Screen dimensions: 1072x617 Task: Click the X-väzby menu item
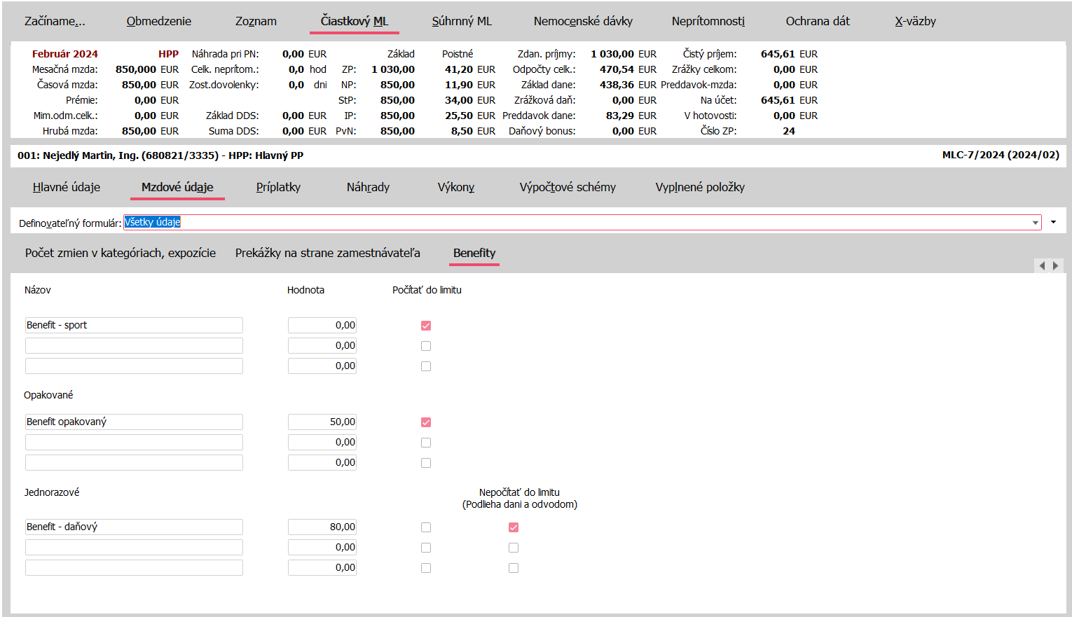click(915, 21)
